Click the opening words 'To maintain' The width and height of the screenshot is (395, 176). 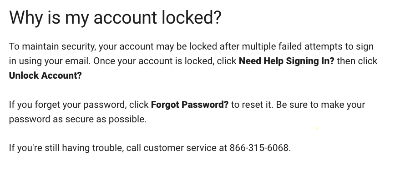[x=34, y=46]
